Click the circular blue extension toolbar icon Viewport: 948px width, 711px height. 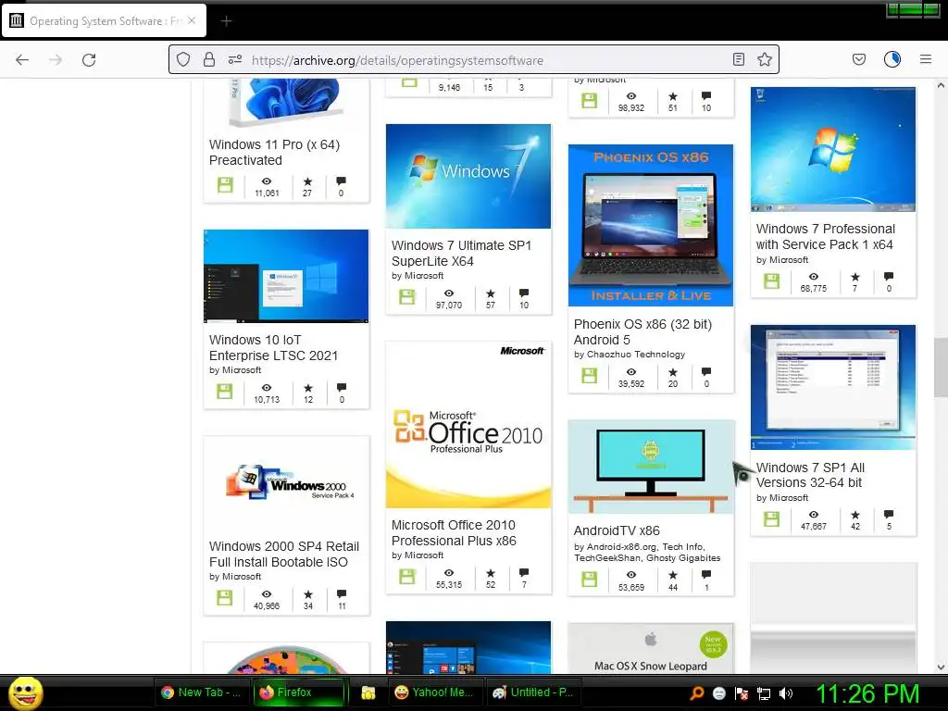[892, 59]
